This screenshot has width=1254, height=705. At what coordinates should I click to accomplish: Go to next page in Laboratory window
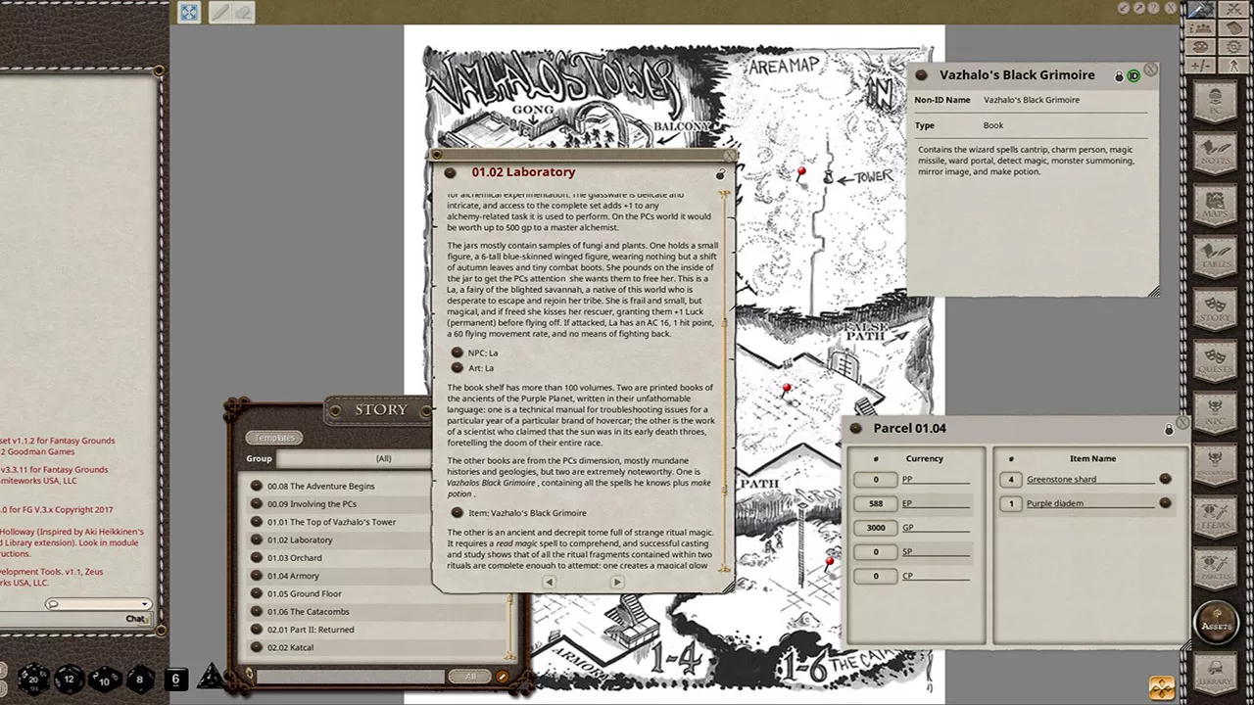[x=617, y=582]
